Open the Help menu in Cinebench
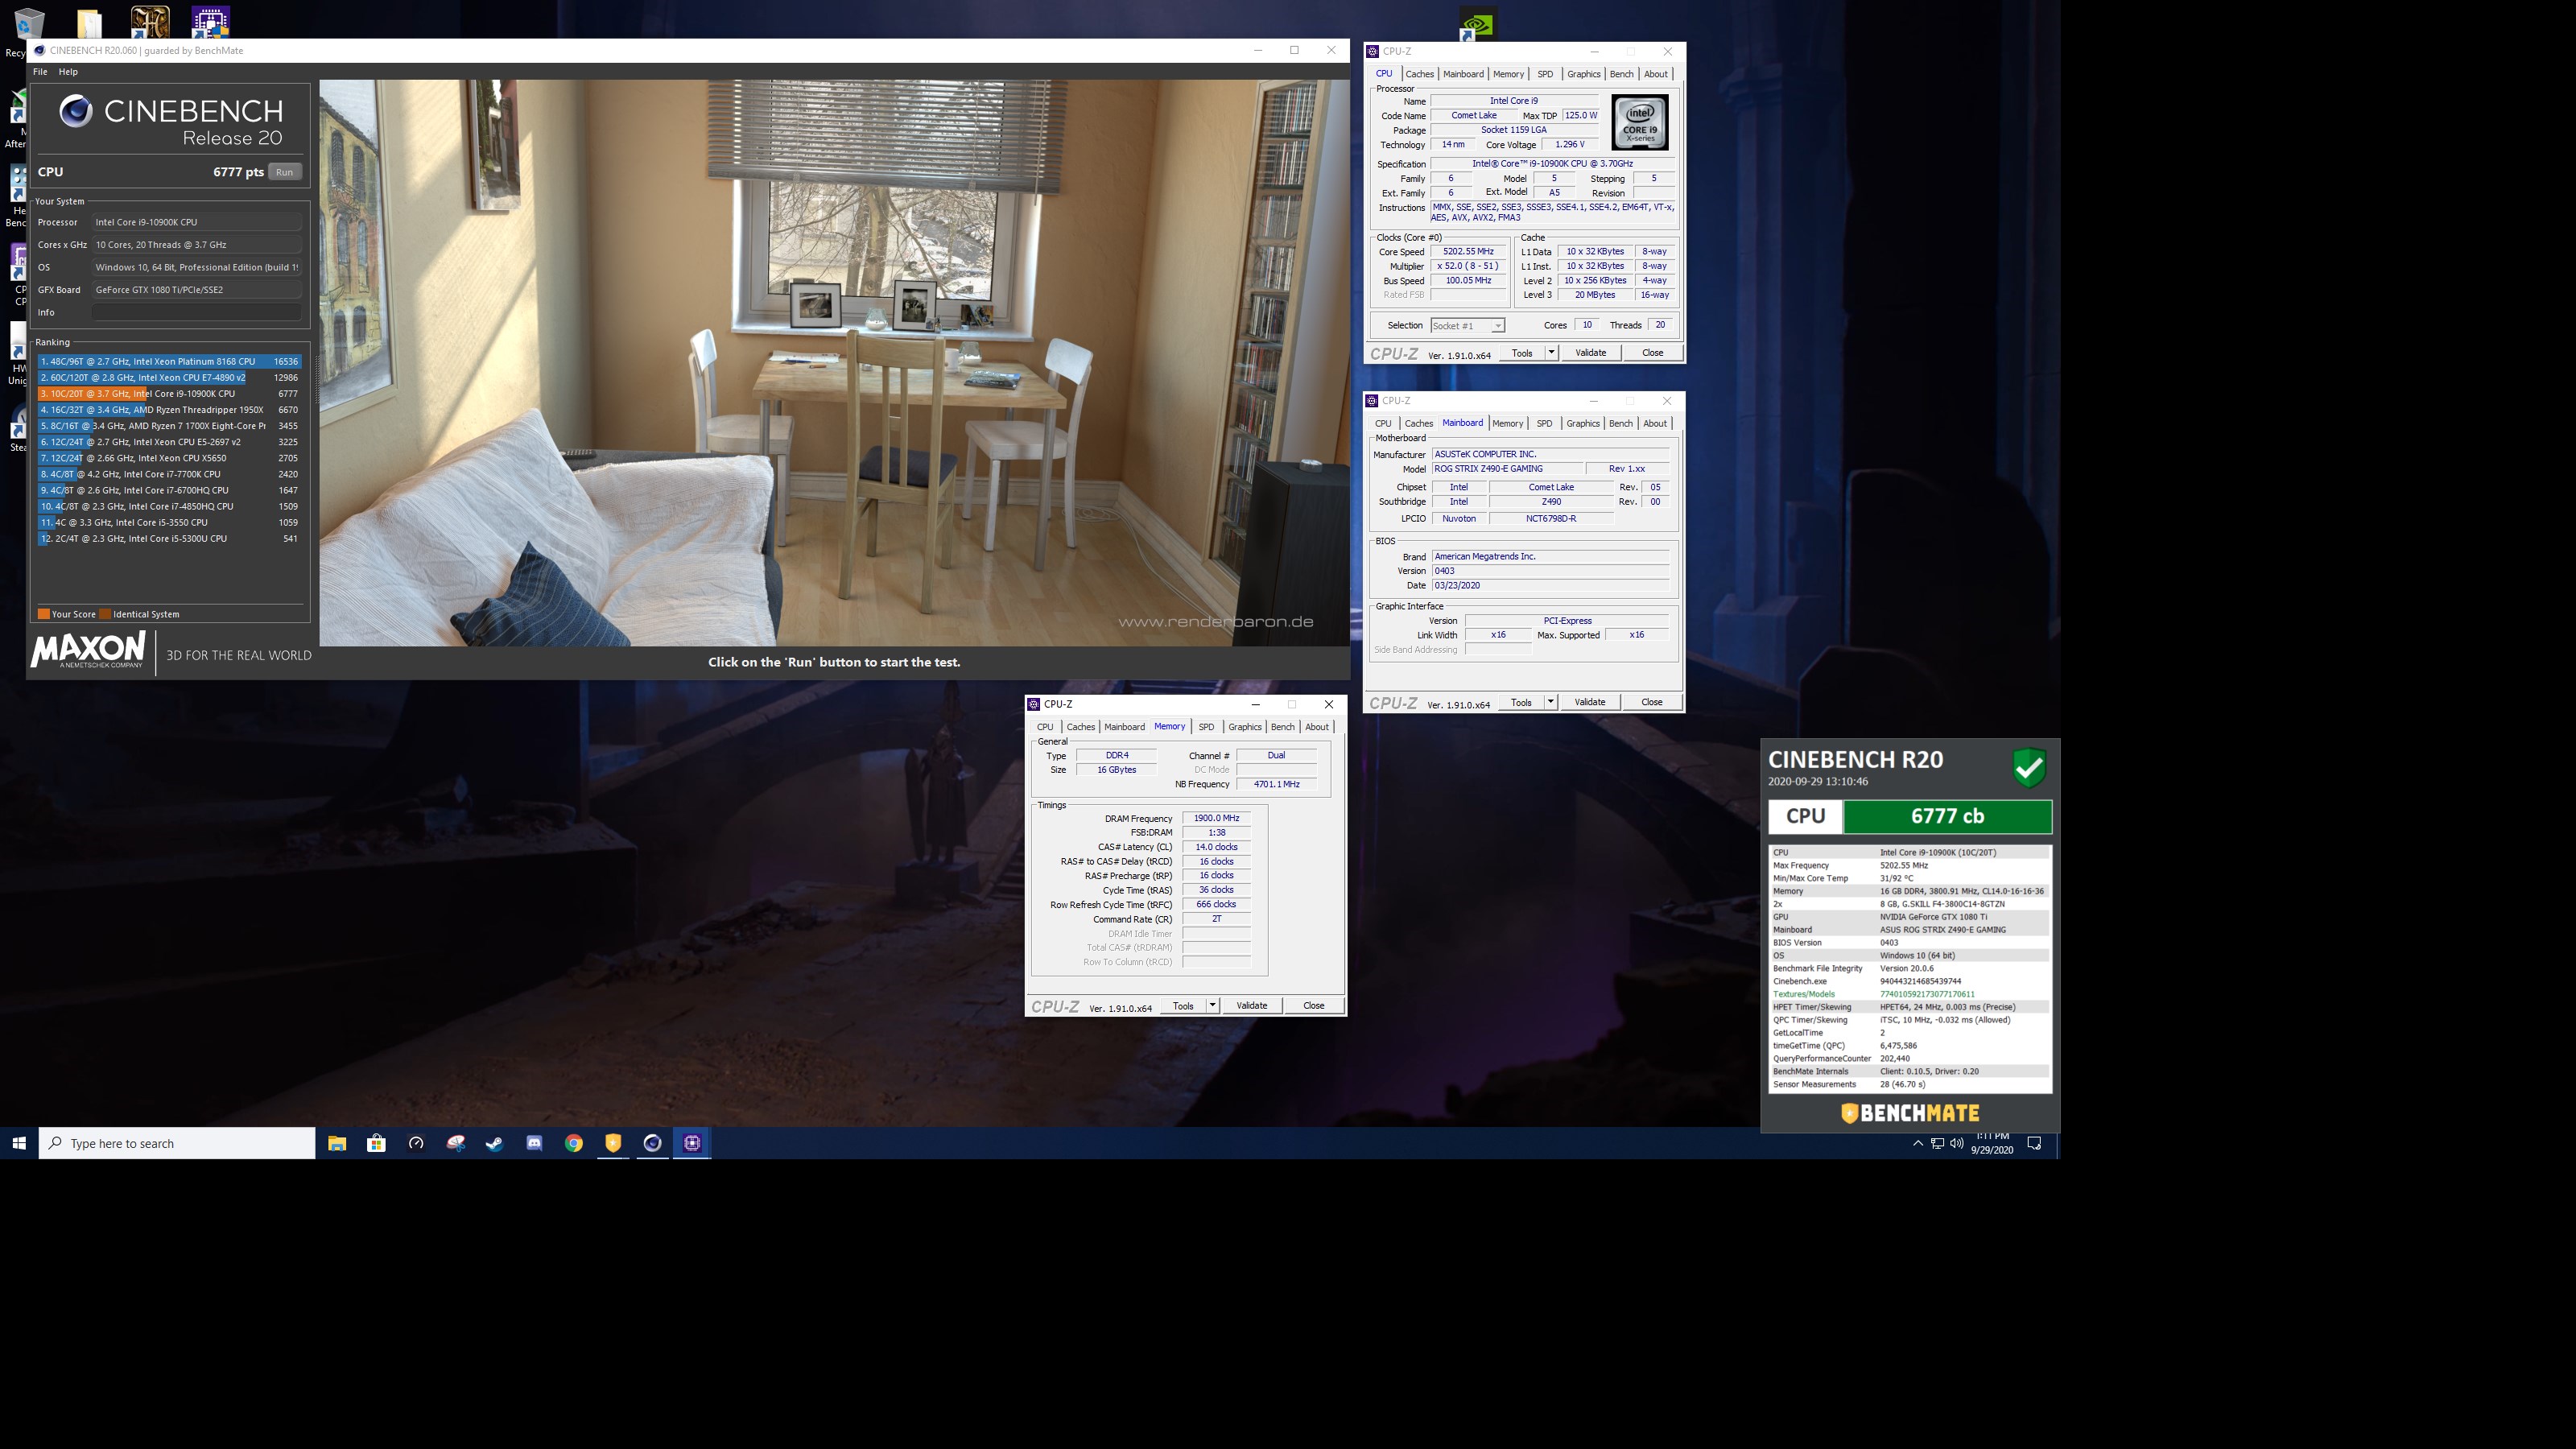 68,72
